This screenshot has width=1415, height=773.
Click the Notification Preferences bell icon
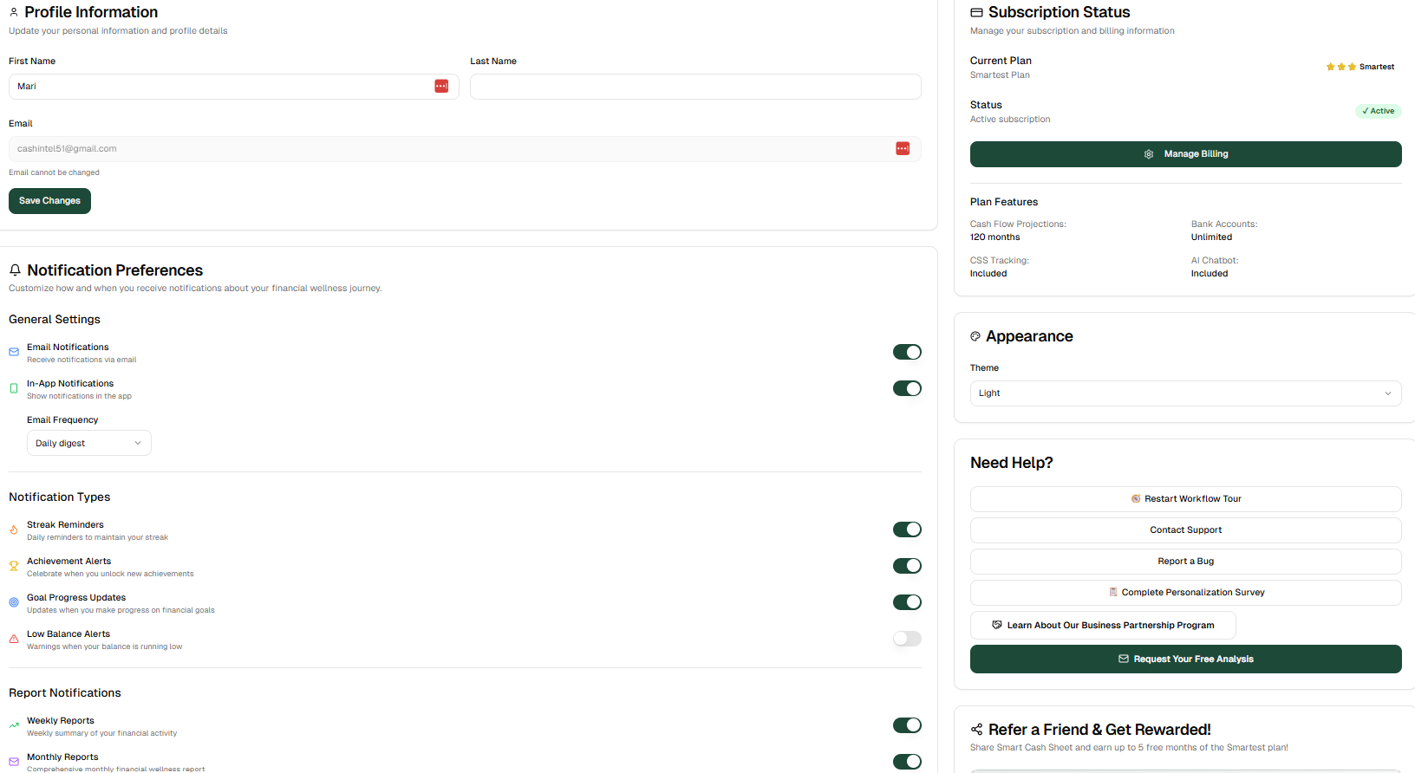coord(15,270)
